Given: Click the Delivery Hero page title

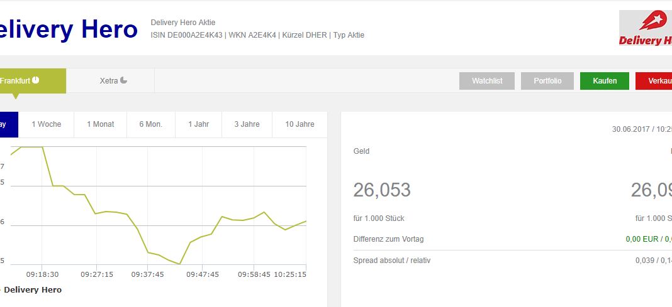Looking at the screenshot, I should (69, 29).
